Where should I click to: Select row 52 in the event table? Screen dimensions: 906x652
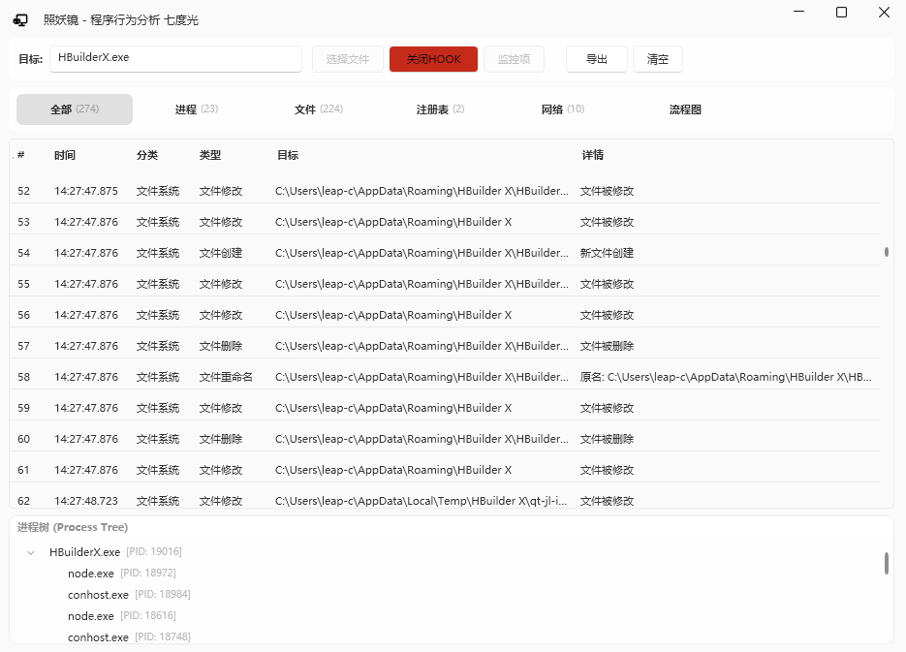click(445, 191)
